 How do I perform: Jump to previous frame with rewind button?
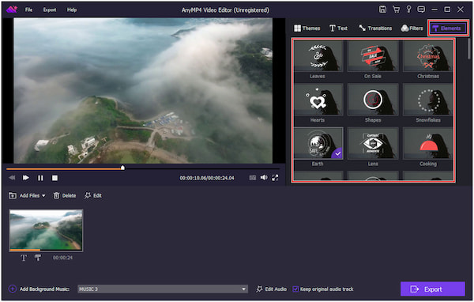[x=12, y=178]
